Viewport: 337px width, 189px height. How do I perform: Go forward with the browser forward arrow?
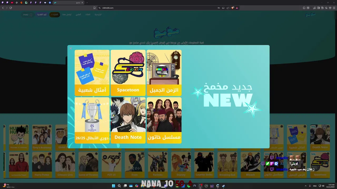click(7, 8)
